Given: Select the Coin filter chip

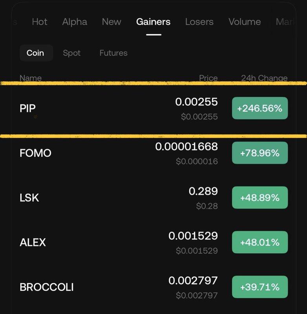Looking at the screenshot, I should pos(35,53).
